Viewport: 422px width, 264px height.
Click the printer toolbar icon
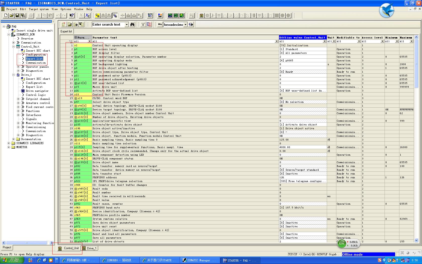click(x=31, y=16)
